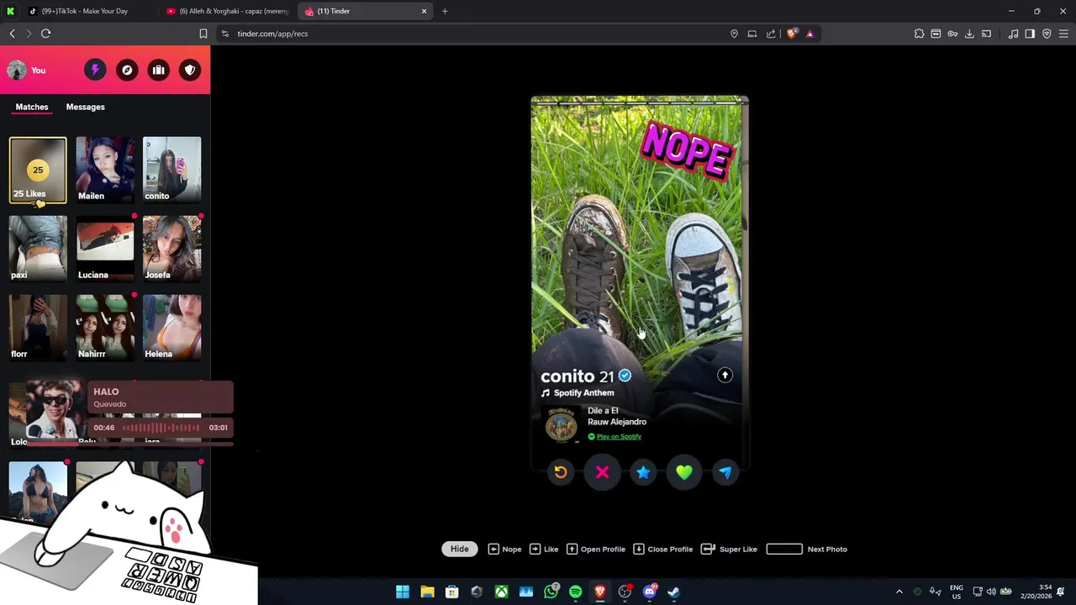Open the Brave Wallet icon
The width and height of the screenshot is (1076, 605).
(x=936, y=34)
